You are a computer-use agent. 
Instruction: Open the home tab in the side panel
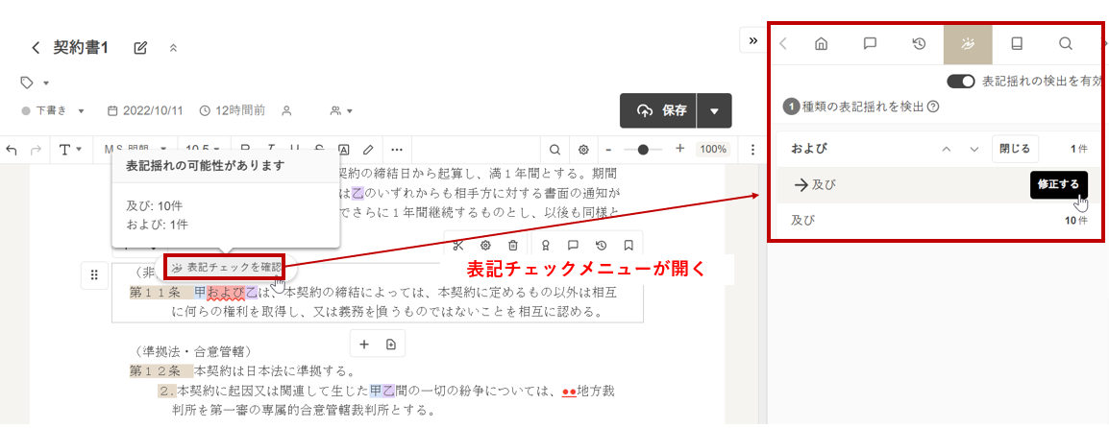(x=821, y=43)
